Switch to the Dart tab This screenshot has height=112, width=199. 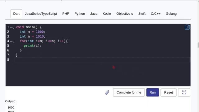[x=16, y=14]
